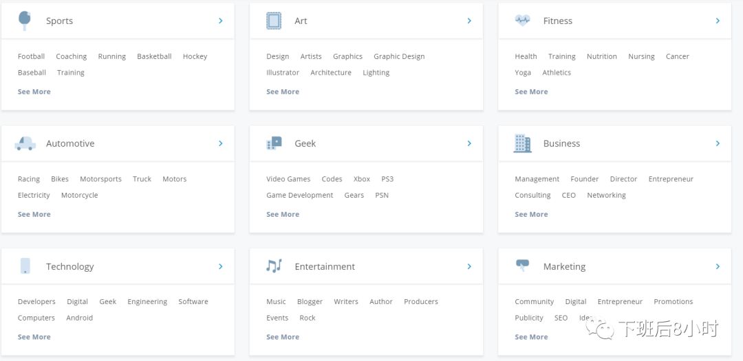This screenshot has height=361, width=743.
Task: Select the Video Games tag
Action: 288,179
